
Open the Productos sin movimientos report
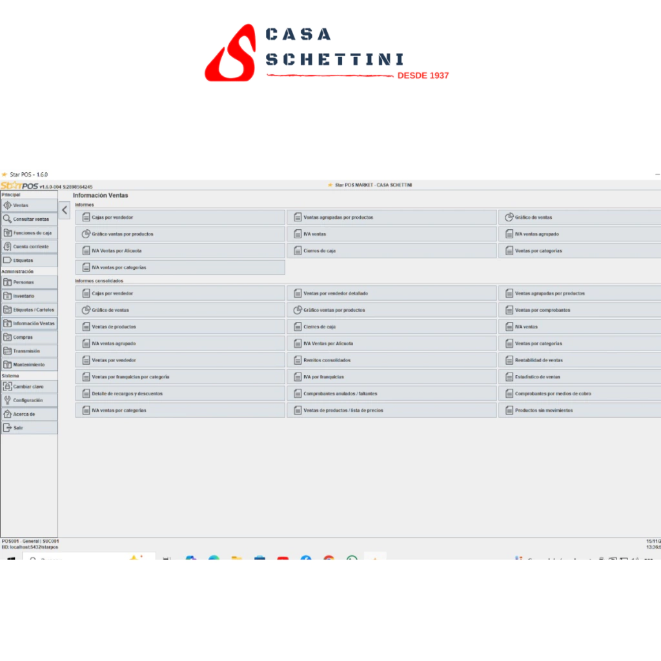tap(544, 411)
